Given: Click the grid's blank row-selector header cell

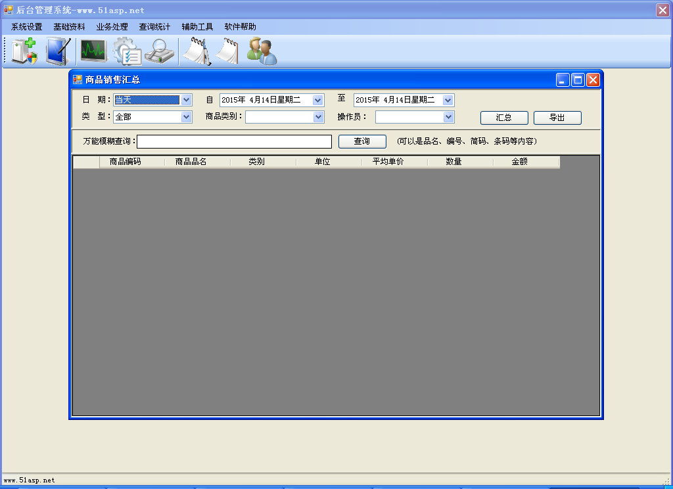Looking at the screenshot, I should coord(86,162).
